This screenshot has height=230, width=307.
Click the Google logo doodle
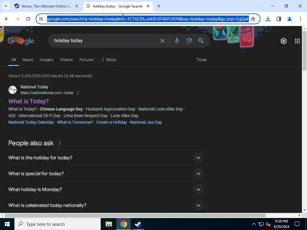[x=21, y=41]
